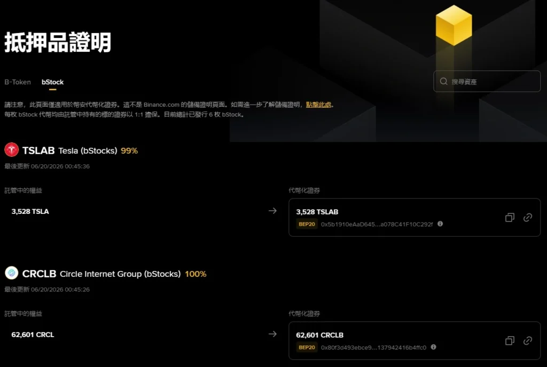
Task: Click the 62,601 CRCLB tokenized amount
Action: [x=320, y=335]
